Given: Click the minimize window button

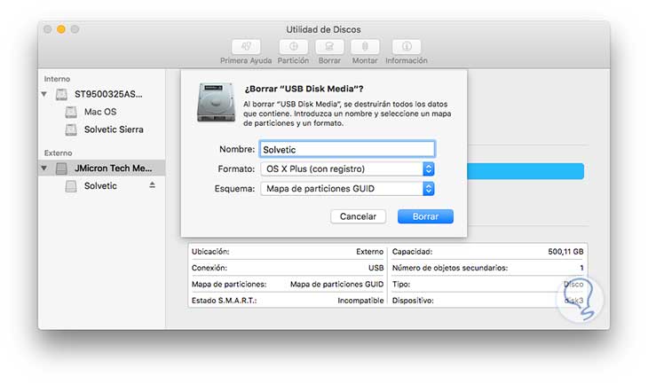Looking at the screenshot, I should [x=61, y=29].
